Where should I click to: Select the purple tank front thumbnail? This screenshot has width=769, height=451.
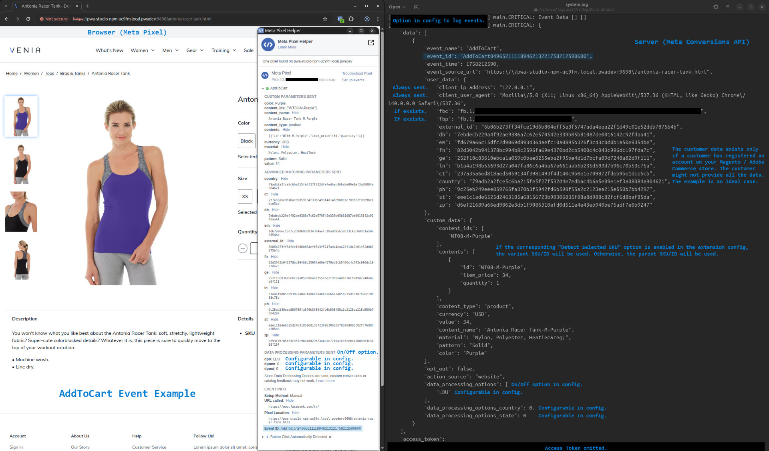pyautogui.click(x=21, y=116)
